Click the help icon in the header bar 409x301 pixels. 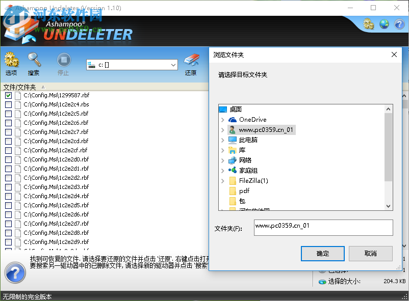point(399,24)
